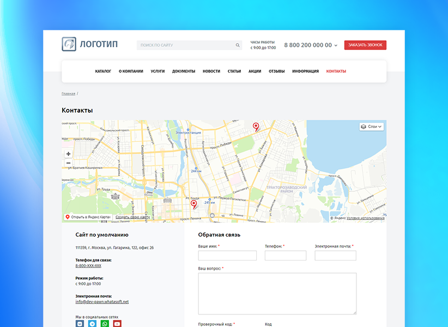Click the search magnifier icon
The image size is (448, 327).
(238, 45)
